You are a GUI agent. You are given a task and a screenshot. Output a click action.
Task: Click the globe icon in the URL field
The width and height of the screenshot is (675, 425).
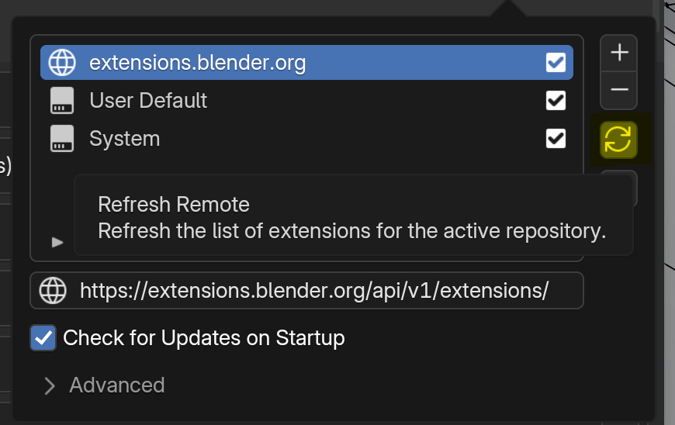tap(53, 291)
